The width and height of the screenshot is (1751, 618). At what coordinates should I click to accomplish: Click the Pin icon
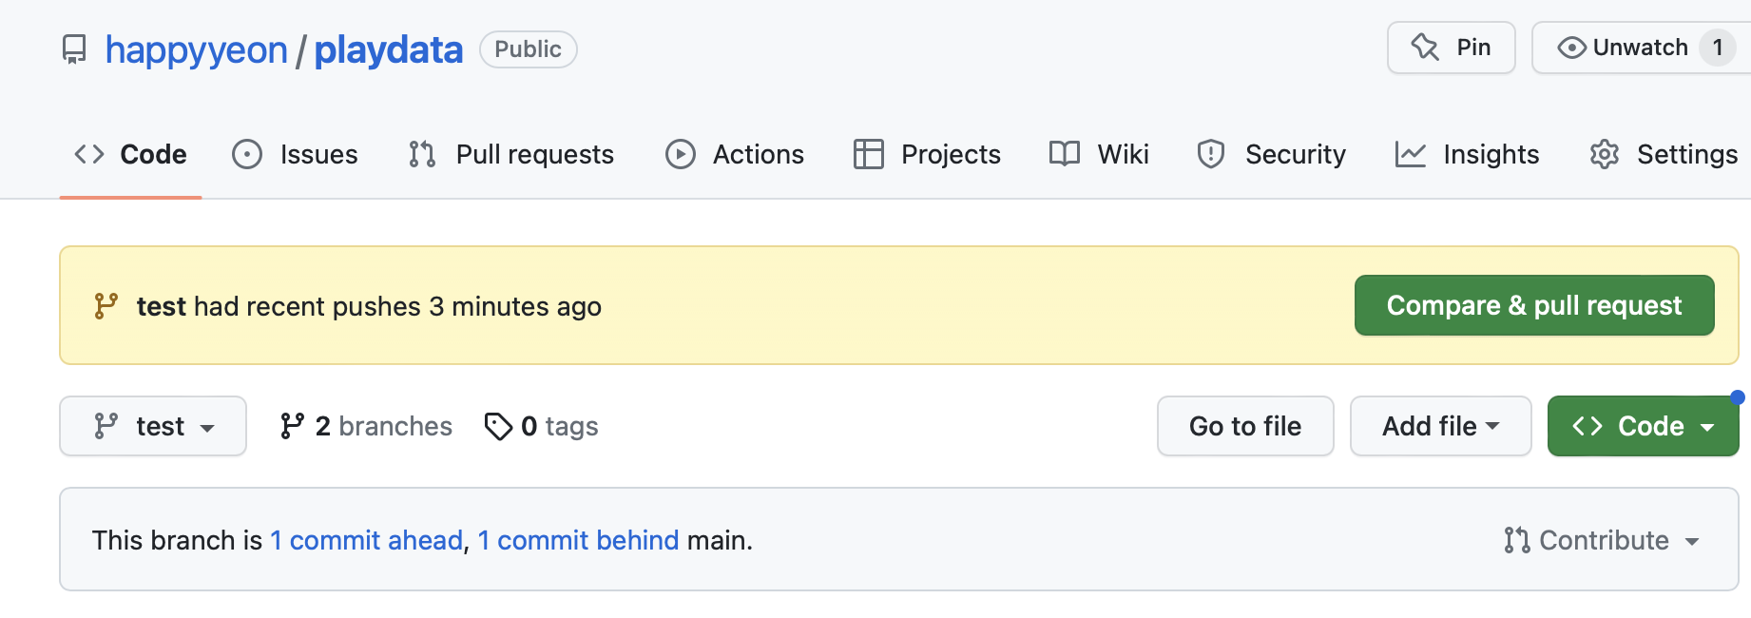point(1425,47)
